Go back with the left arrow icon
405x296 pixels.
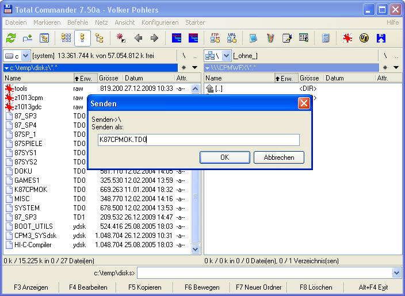pyautogui.click(x=139, y=38)
